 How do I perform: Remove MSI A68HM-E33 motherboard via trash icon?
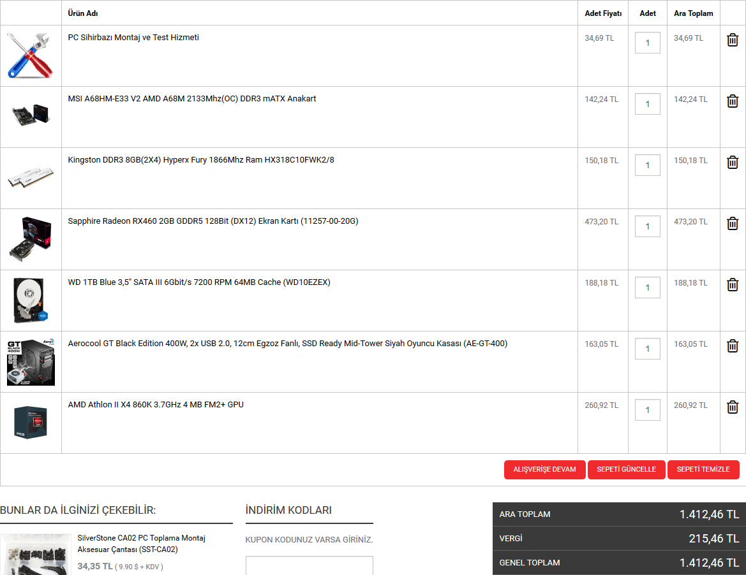pos(732,101)
